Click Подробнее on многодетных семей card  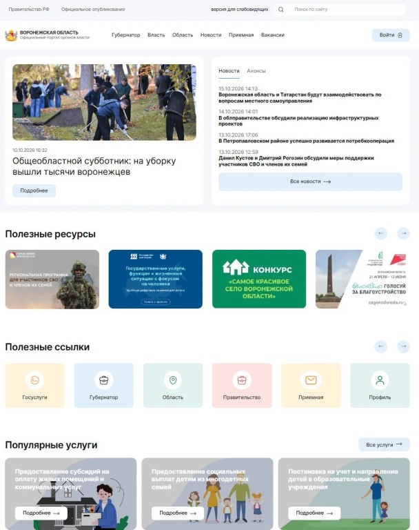coord(178,513)
